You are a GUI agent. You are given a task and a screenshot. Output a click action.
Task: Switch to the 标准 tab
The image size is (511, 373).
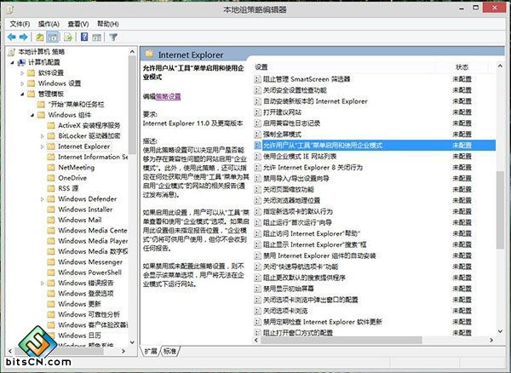click(x=169, y=351)
